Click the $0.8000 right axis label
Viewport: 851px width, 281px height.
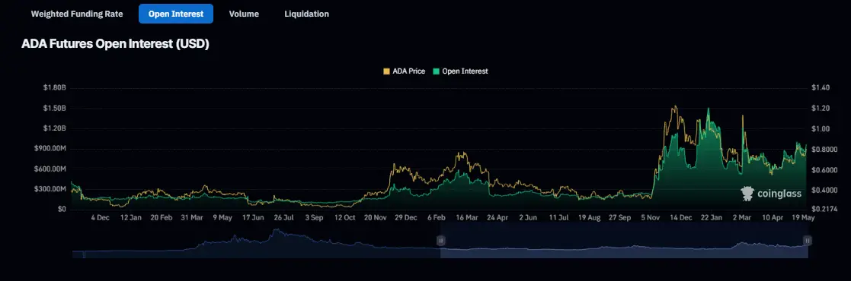[824, 150]
